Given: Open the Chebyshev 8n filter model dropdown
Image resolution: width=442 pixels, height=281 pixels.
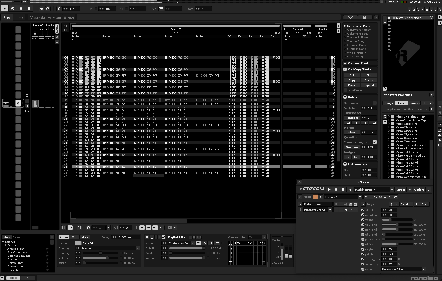Looking at the screenshot, I should pos(181,243).
